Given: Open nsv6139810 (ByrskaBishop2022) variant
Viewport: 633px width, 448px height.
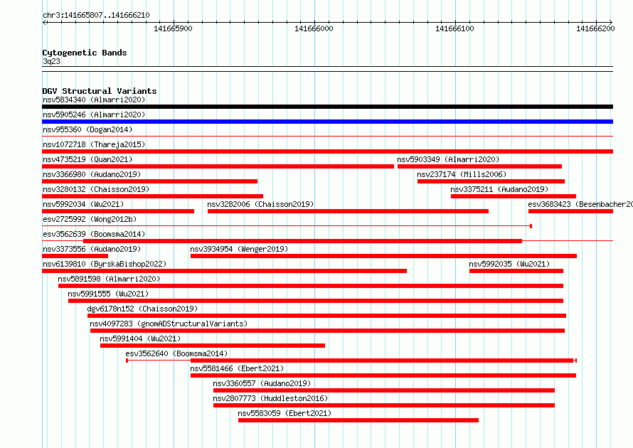Looking at the screenshot, I should [x=104, y=264].
